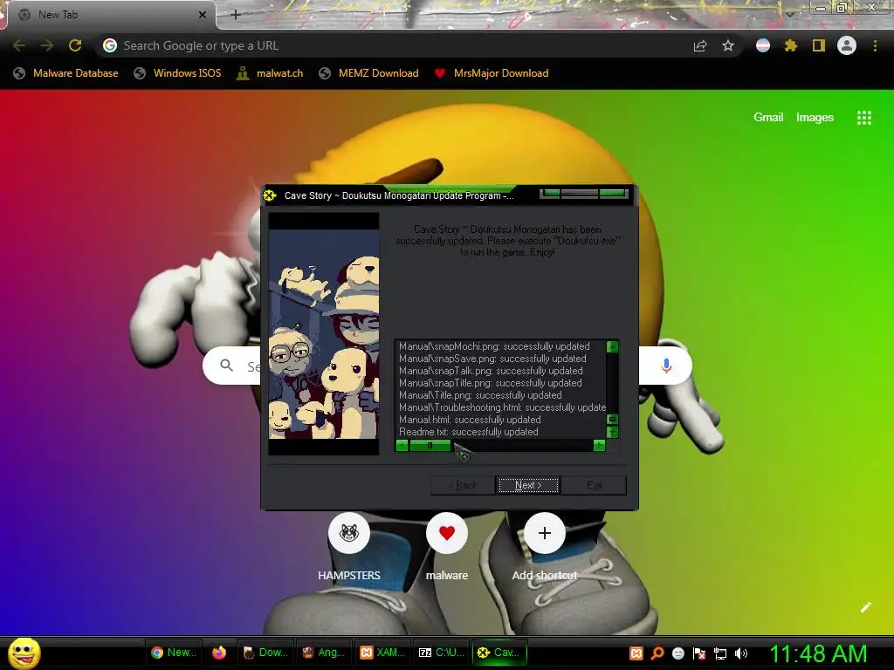This screenshot has width=894, height=670.
Task: Switch to the New Tab browser tab
Action: tap(108, 15)
